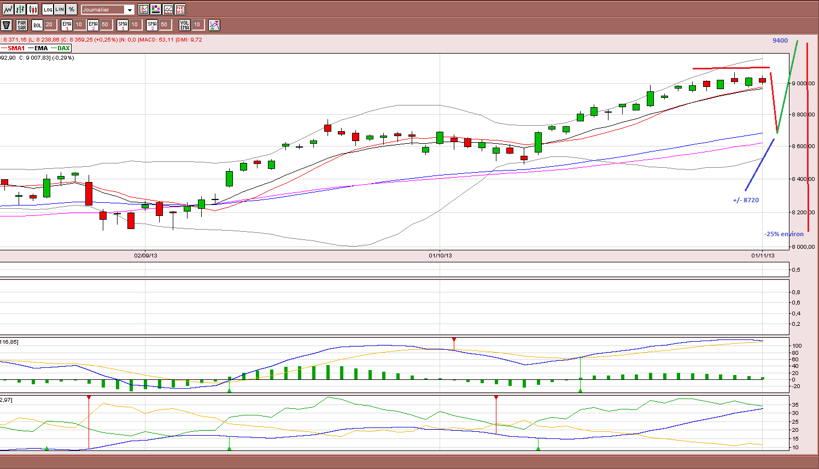Click the chart with vertical cursor line icon
The height and width of the screenshot is (469, 819).
pyautogui.click(x=143, y=9)
